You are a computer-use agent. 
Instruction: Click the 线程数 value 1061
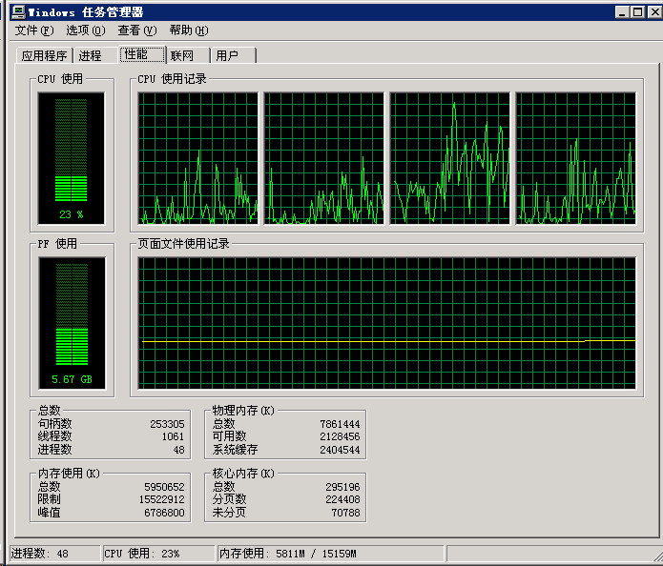point(173,436)
